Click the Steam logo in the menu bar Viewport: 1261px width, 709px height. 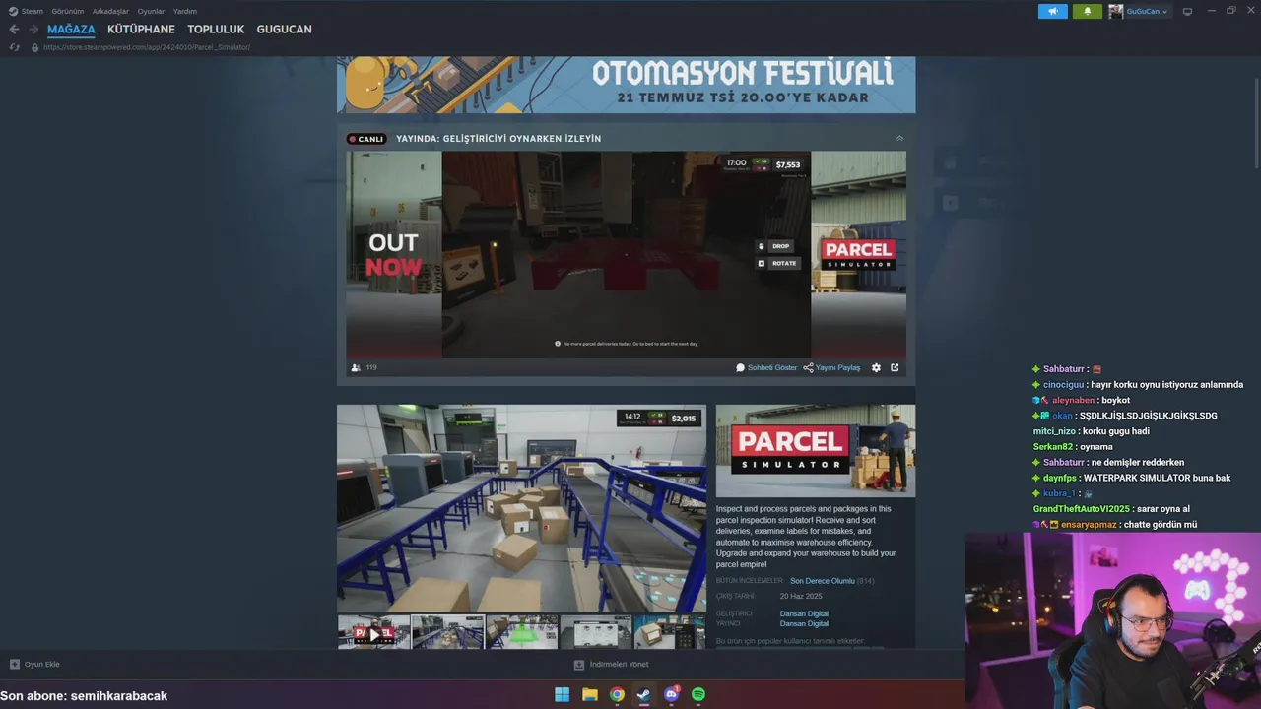coord(13,12)
